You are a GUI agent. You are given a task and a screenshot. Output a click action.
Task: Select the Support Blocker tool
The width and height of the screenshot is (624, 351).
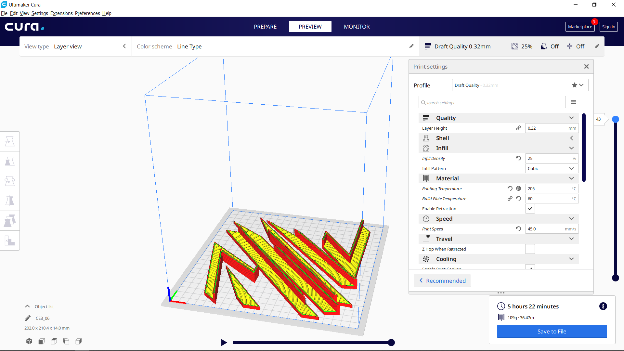[x=10, y=240]
